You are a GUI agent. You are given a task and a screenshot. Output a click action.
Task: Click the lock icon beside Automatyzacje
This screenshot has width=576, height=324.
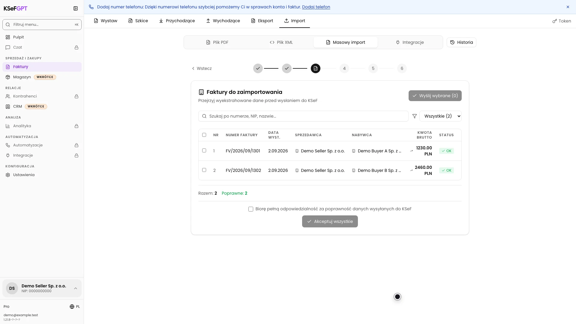pyautogui.click(x=76, y=145)
